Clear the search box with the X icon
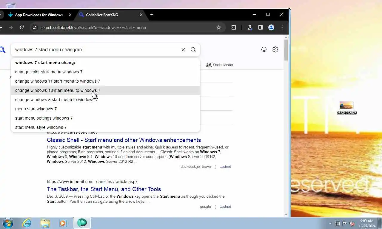The height and width of the screenshot is (229, 382). pyautogui.click(x=183, y=50)
